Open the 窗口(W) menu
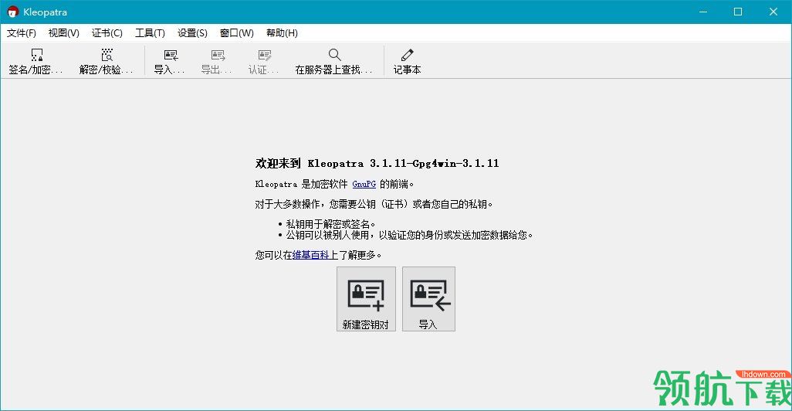Image resolution: width=792 pixels, height=411 pixels. tap(237, 33)
